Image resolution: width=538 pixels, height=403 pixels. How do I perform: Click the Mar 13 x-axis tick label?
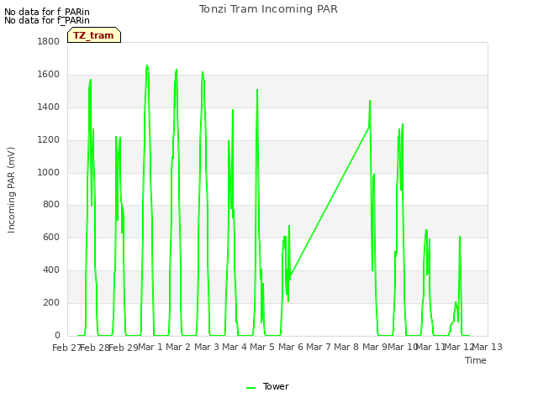coord(488,347)
